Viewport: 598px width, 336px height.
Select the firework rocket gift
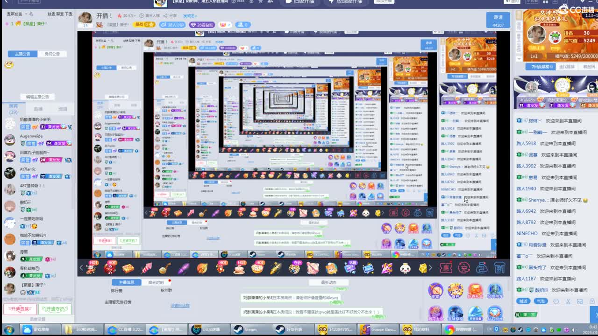click(x=146, y=268)
